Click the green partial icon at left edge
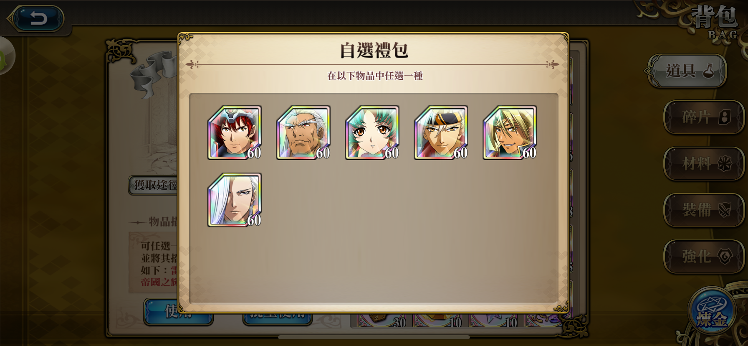 pyautogui.click(x=7, y=56)
